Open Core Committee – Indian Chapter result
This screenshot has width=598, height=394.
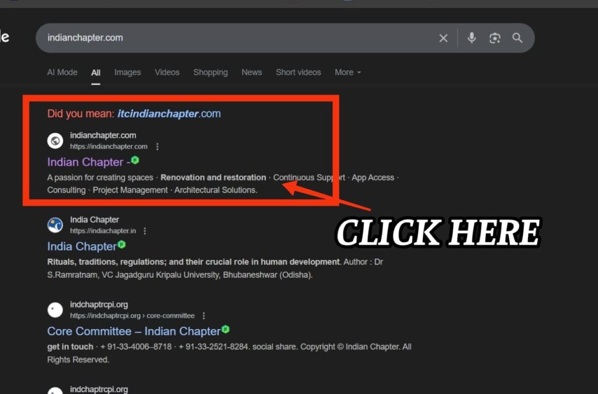tap(134, 331)
